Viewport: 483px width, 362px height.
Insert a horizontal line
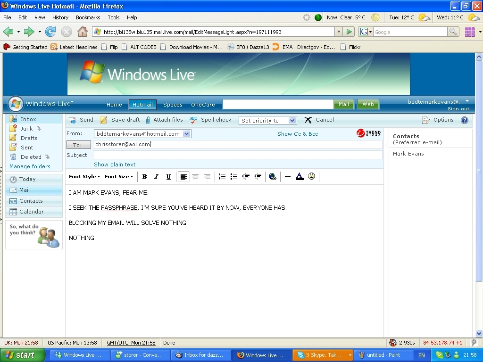coord(288,177)
